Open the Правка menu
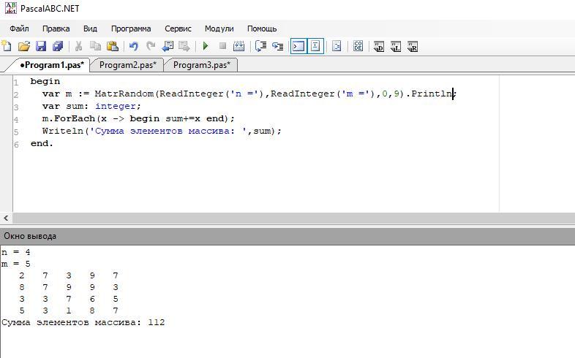This screenshot has width=575, height=358. (56, 28)
